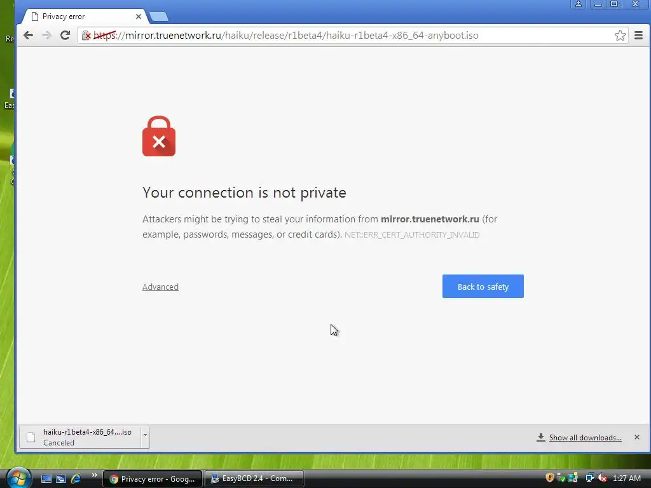The image size is (651, 488).
Task: Click the Back to safety button
Action: [x=483, y=287]
